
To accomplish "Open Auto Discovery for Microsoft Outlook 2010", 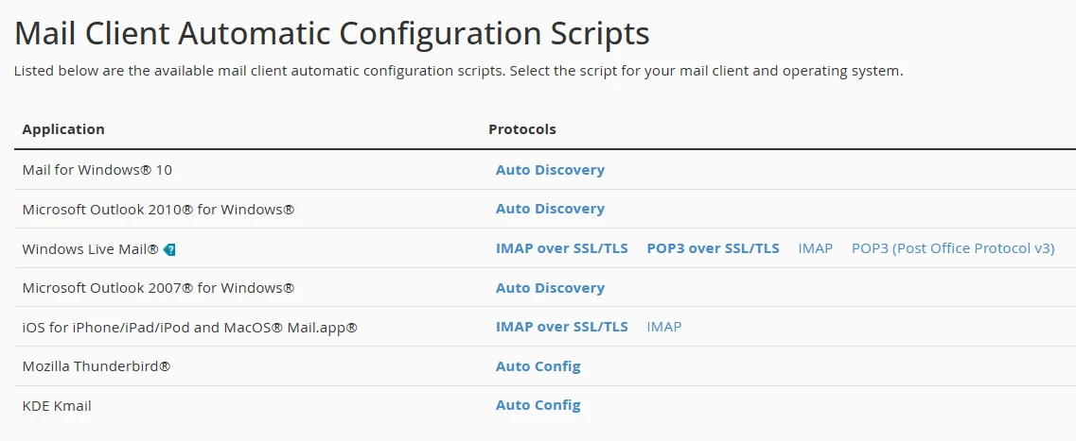I will point(551,209).
